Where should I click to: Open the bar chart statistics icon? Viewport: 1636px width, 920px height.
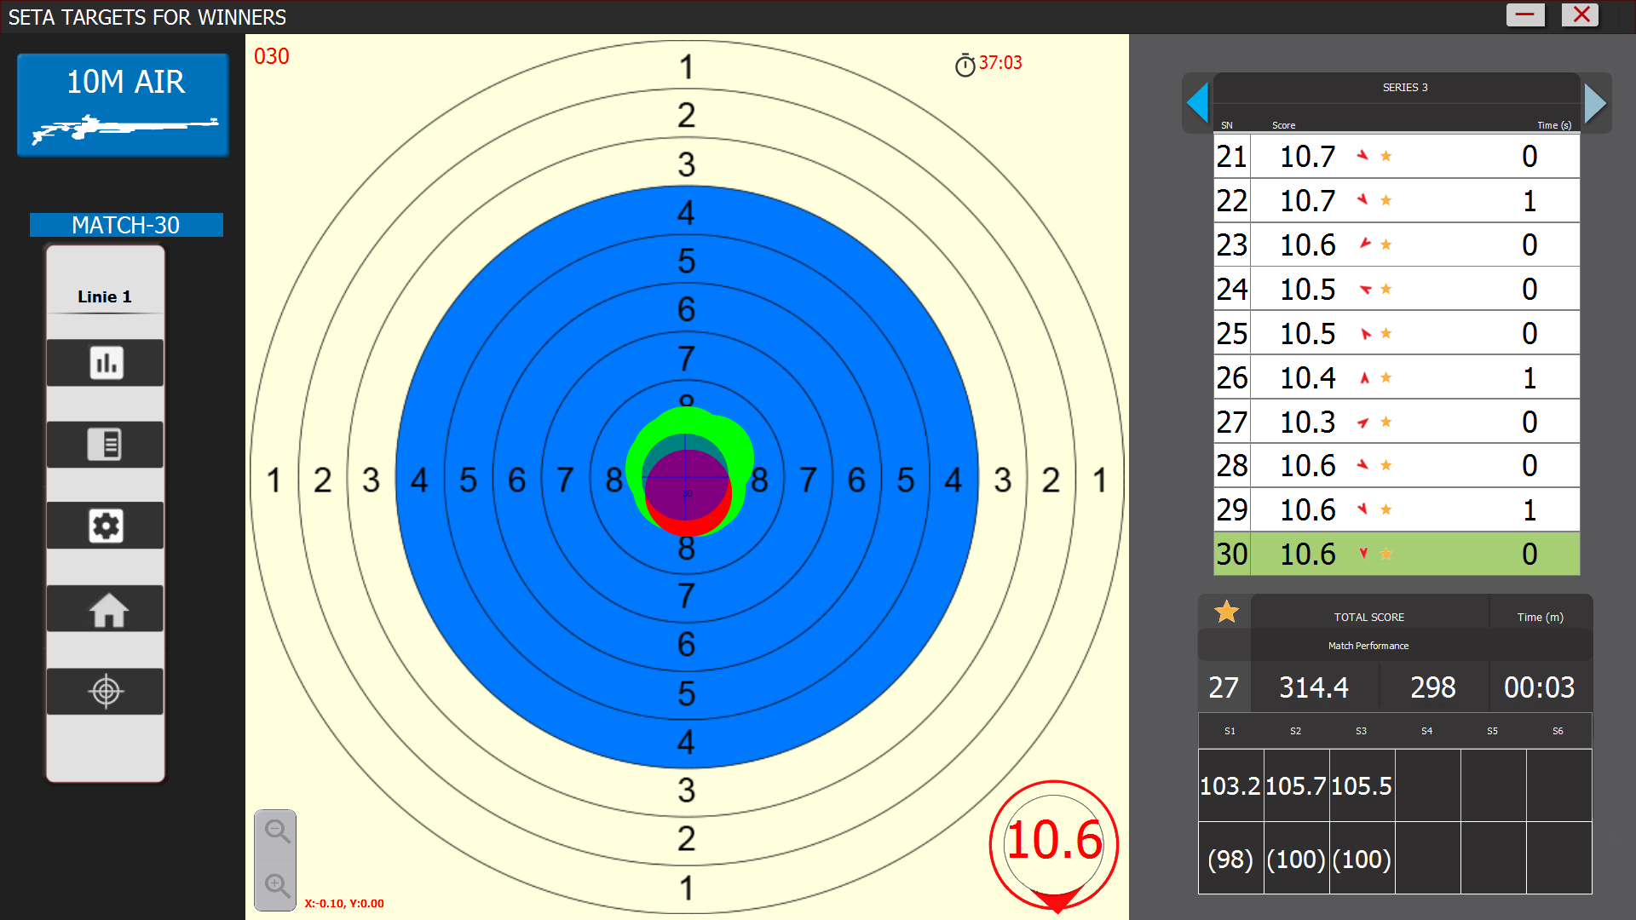pos(106,363)
